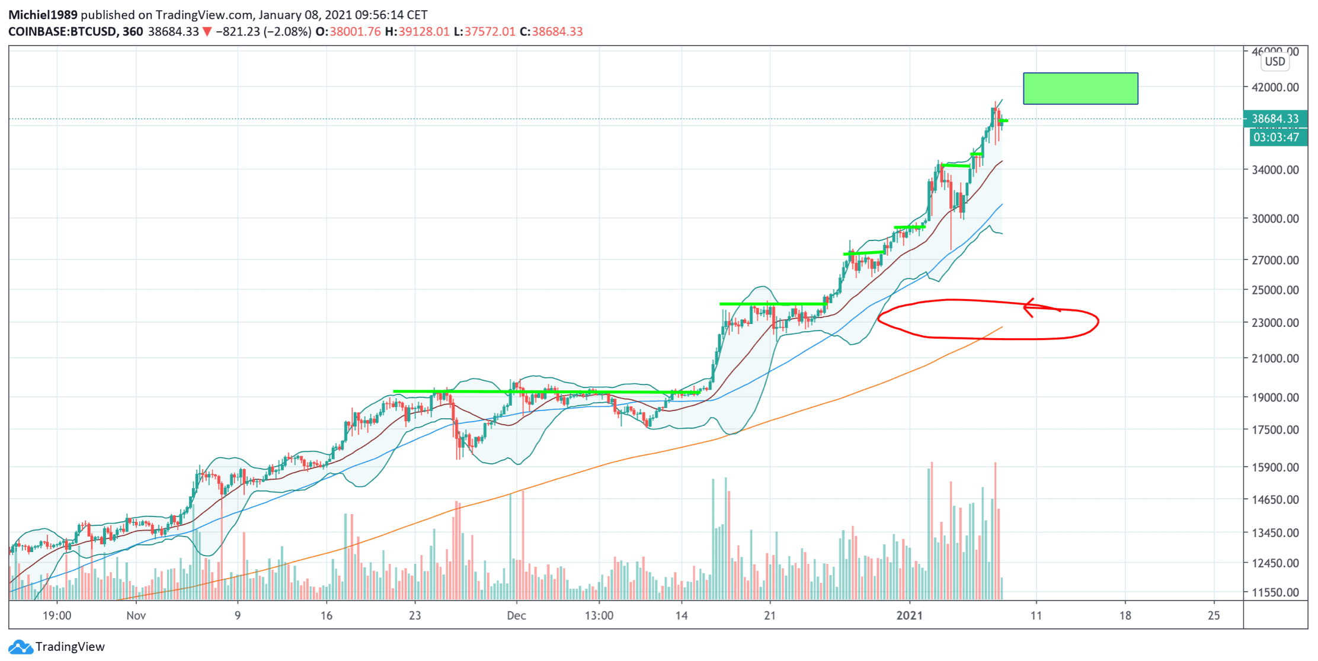Click the 21 date label on the time axis
The image size is (1318, 661).
tap(769, 616)
